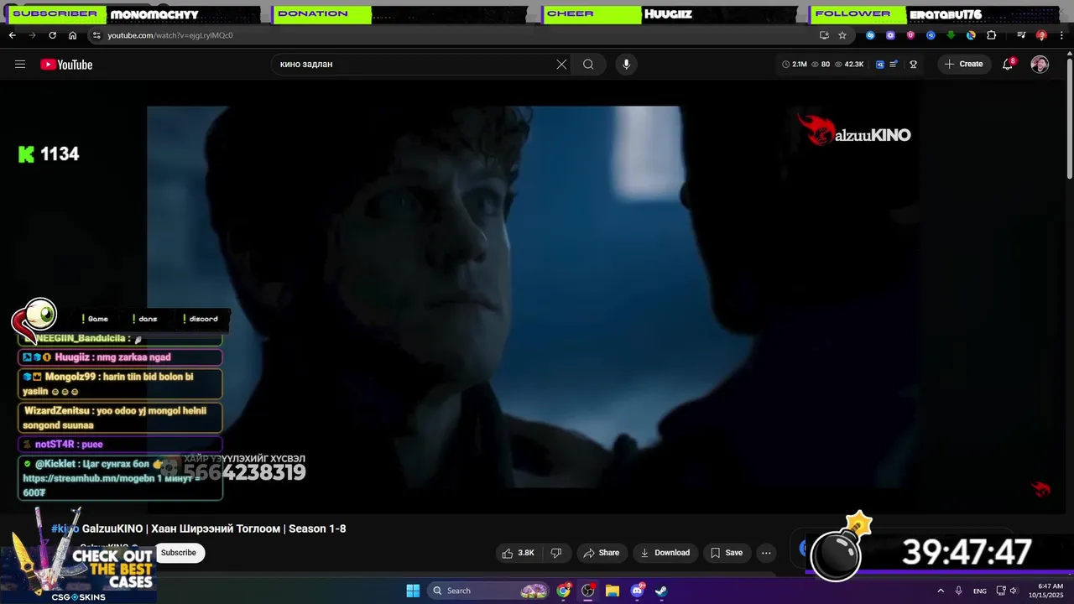The width and height of the screenshot is (1074, 604).
Task: Open YouTube notifications bell
Action: [1008, 65]
